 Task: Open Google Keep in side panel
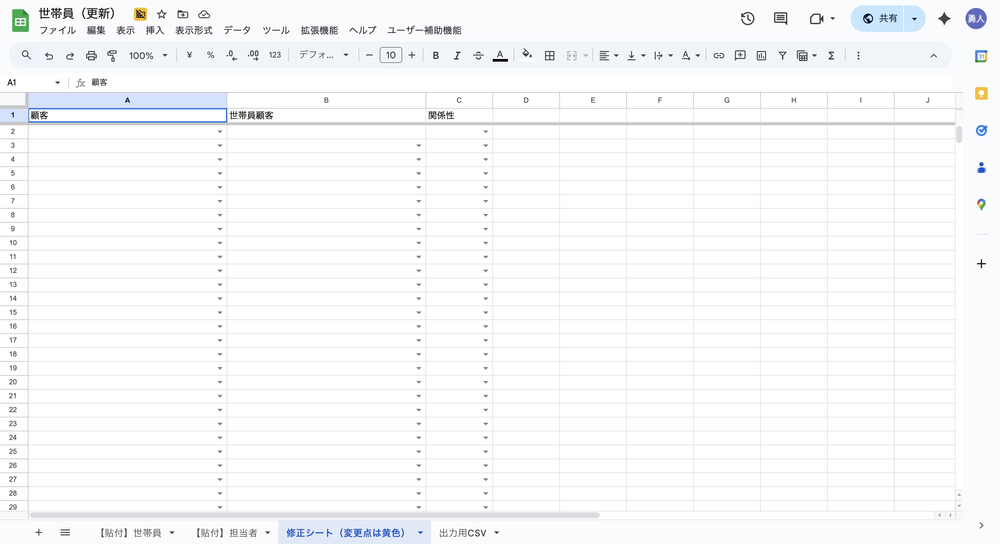pyautogui.click(x=981, y=93)
